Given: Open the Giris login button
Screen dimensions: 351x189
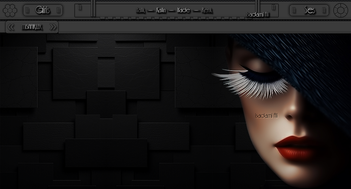Looking at the screenshot, I should click(43, 10).
